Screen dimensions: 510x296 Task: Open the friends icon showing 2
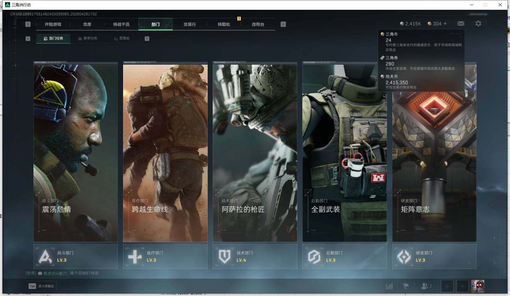[x=426, y=286]
